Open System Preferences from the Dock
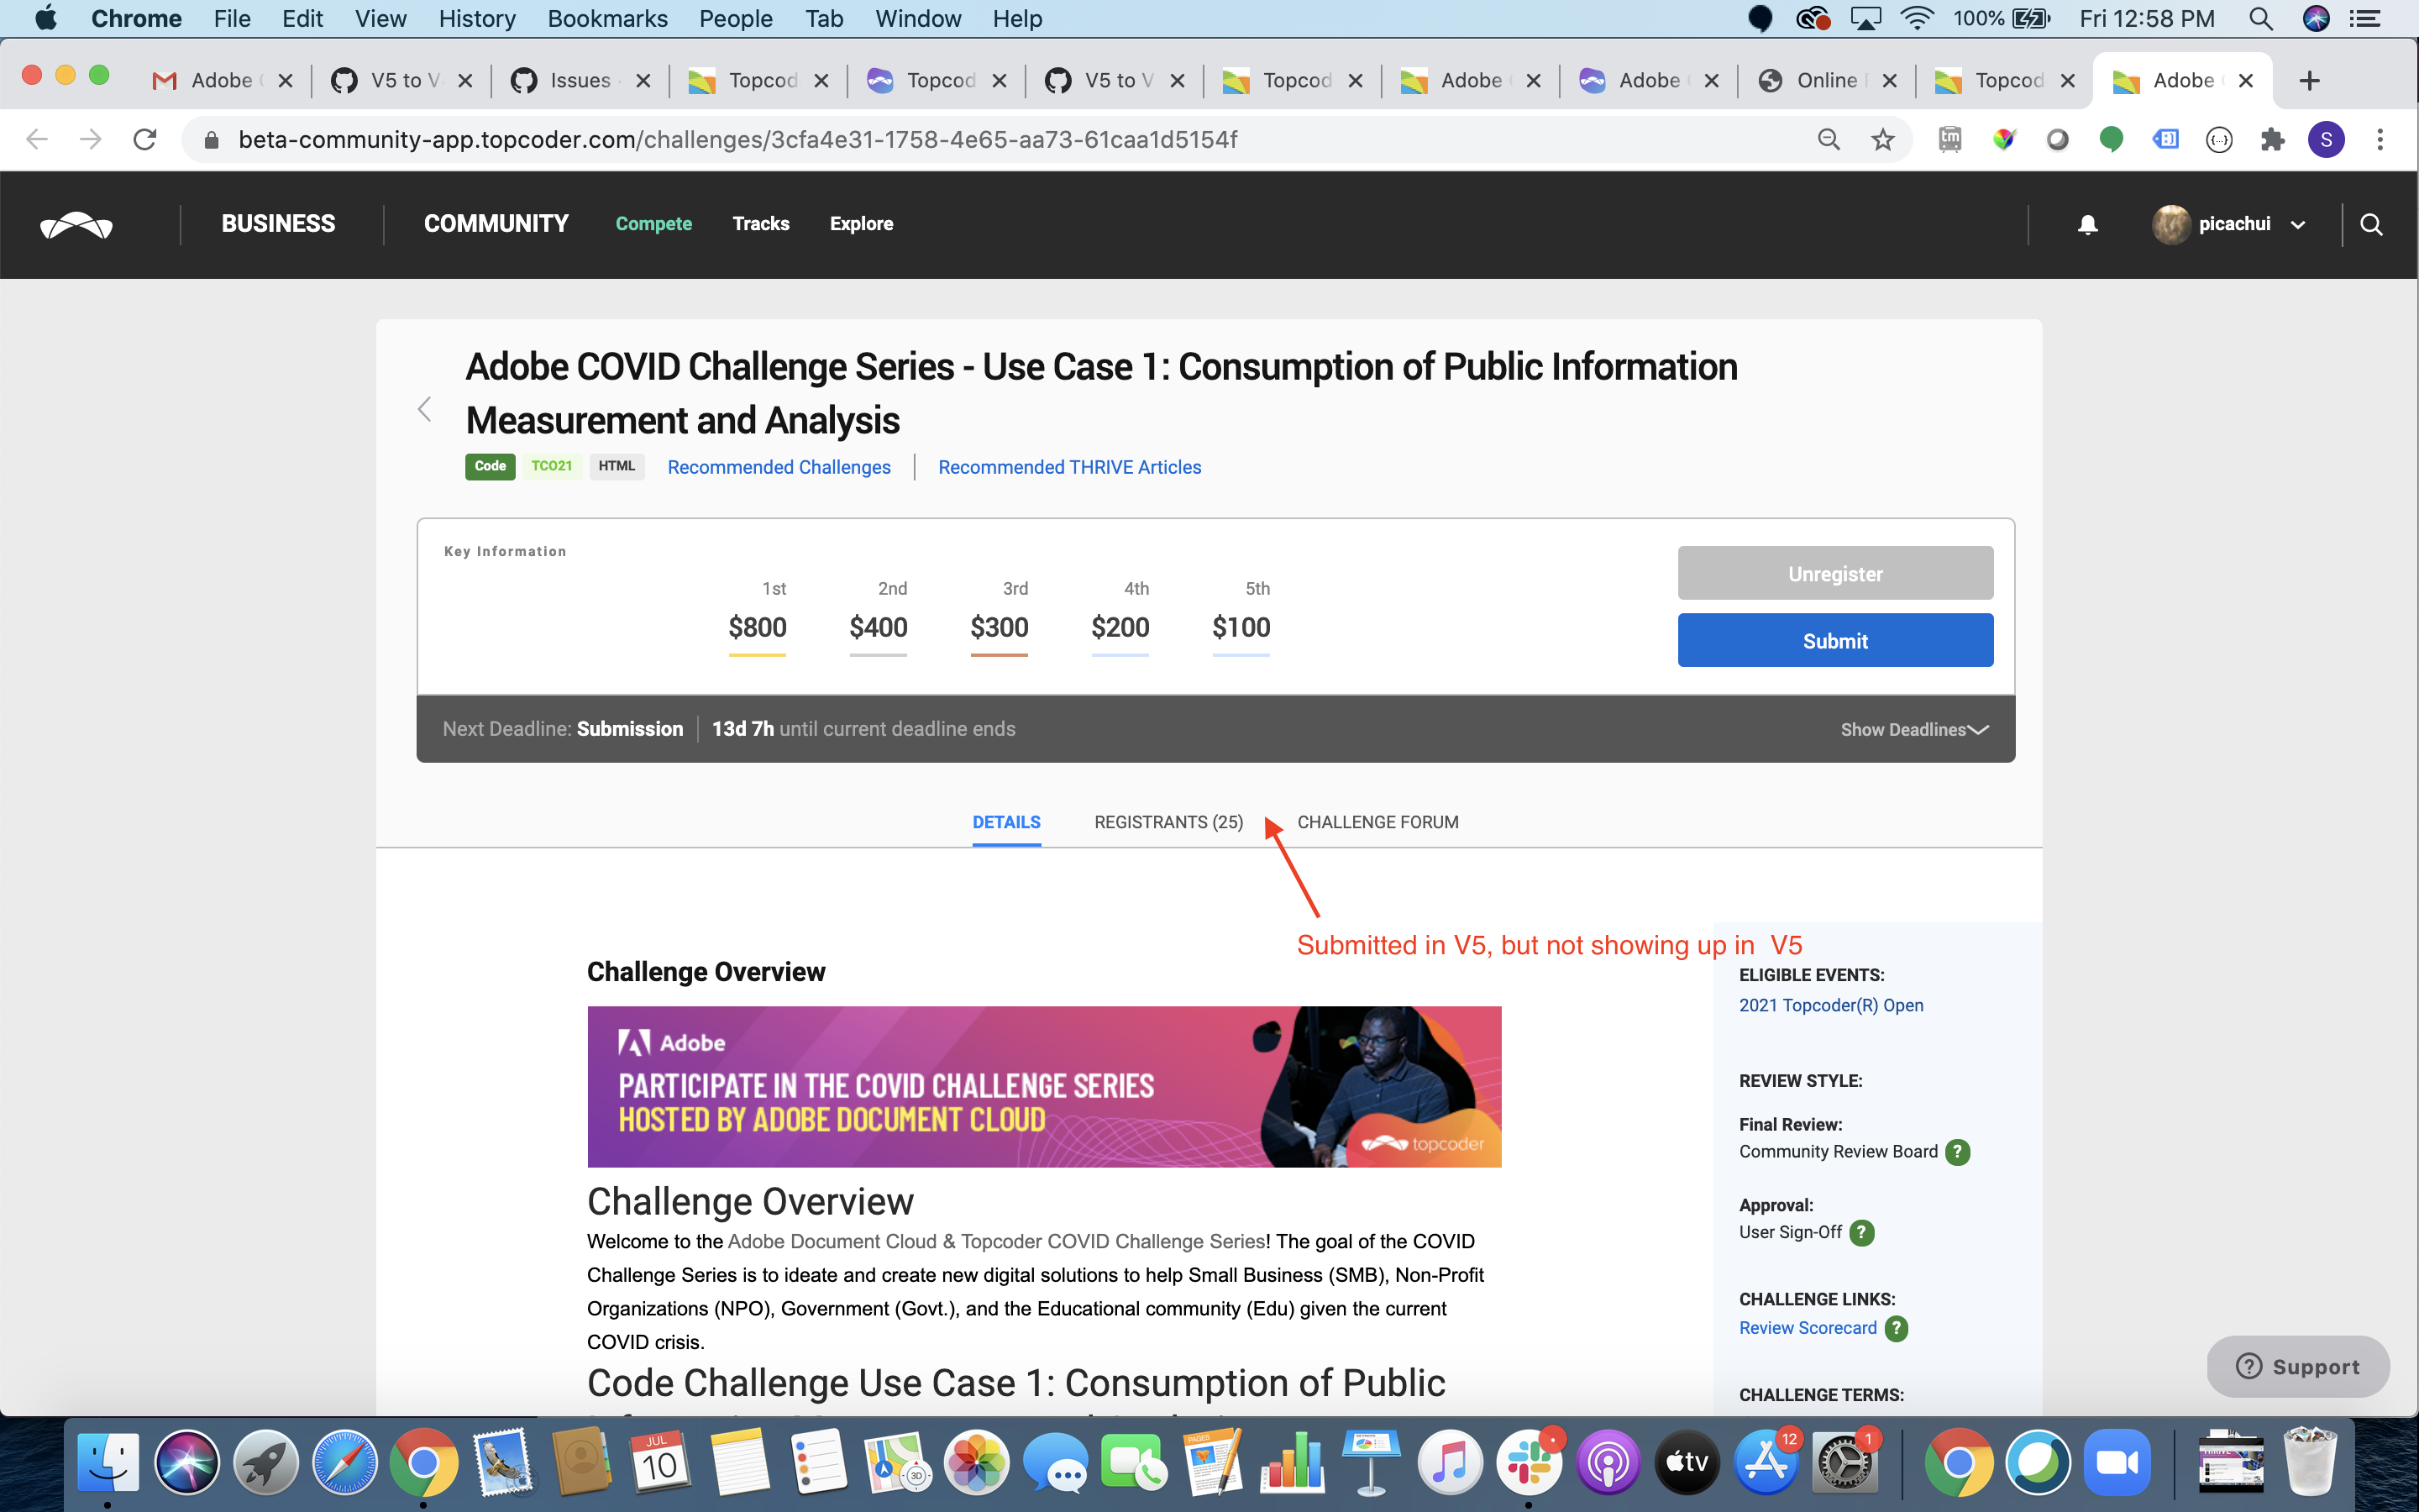2419x1512 pixels. pyautogui.click(x=1845, y=1462)
